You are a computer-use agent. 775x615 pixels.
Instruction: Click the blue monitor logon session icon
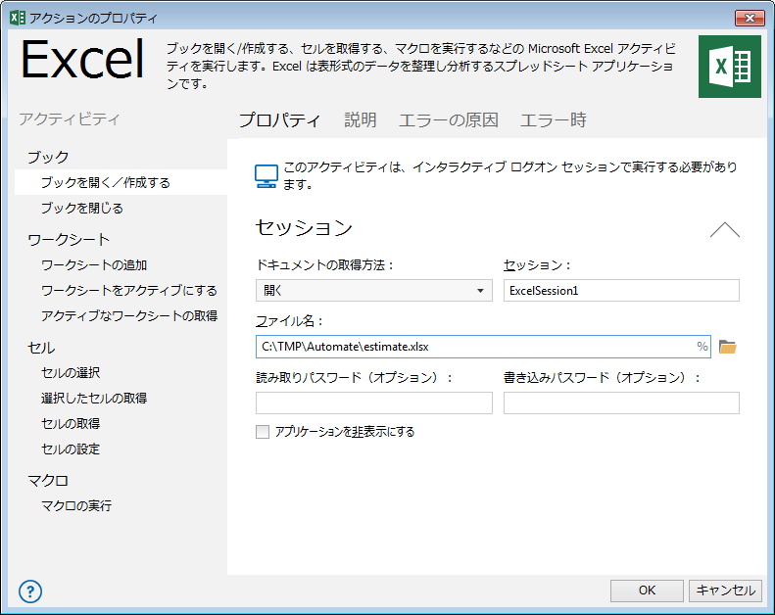(266, 176)
